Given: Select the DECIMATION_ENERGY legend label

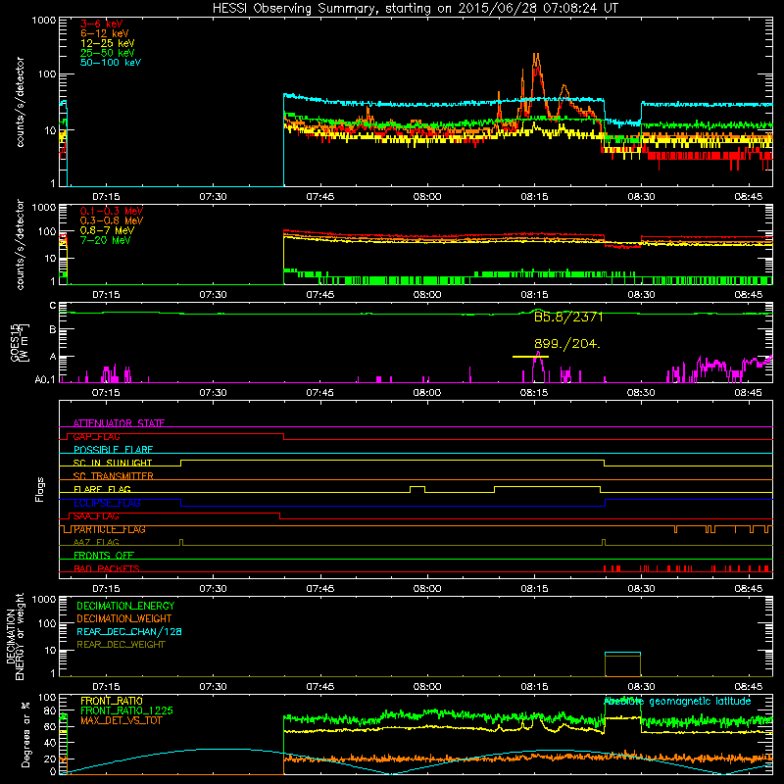Looking at the screenshot, I should point(125,606).
